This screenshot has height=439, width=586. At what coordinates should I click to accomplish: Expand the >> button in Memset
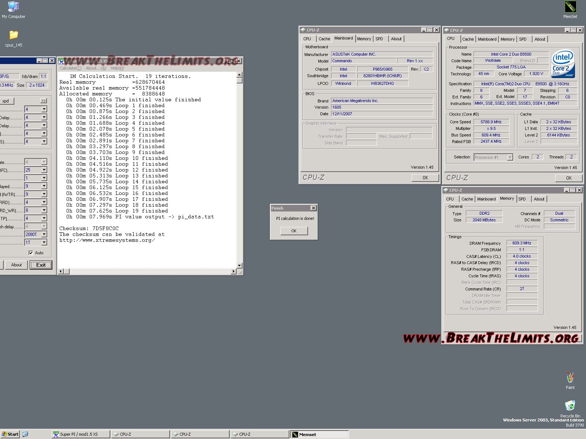coord(44,101)
